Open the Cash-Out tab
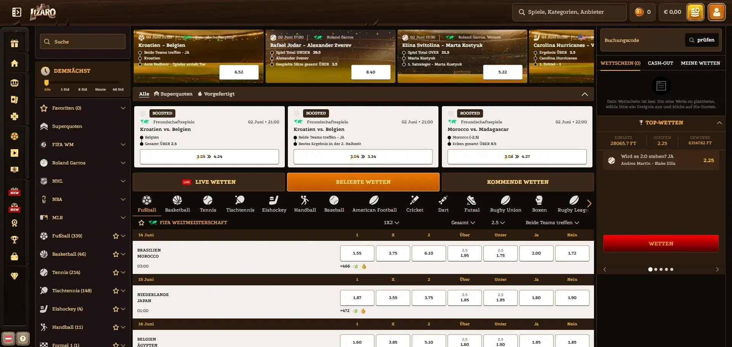Viewport: 732px width, 347px height. 660,63
